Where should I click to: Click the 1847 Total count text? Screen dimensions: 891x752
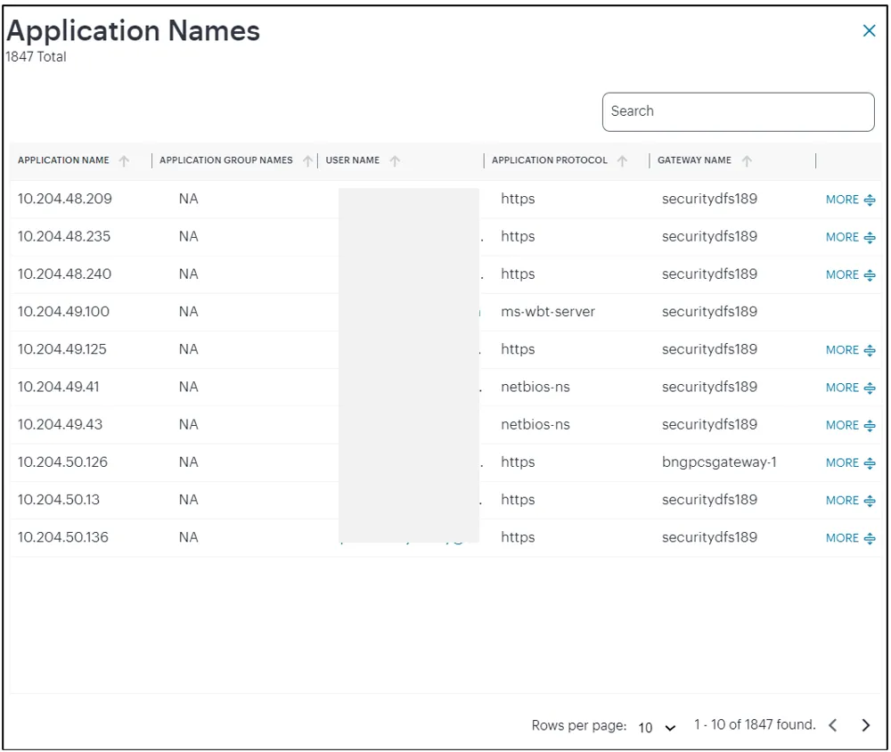click(x=36, y=57)
